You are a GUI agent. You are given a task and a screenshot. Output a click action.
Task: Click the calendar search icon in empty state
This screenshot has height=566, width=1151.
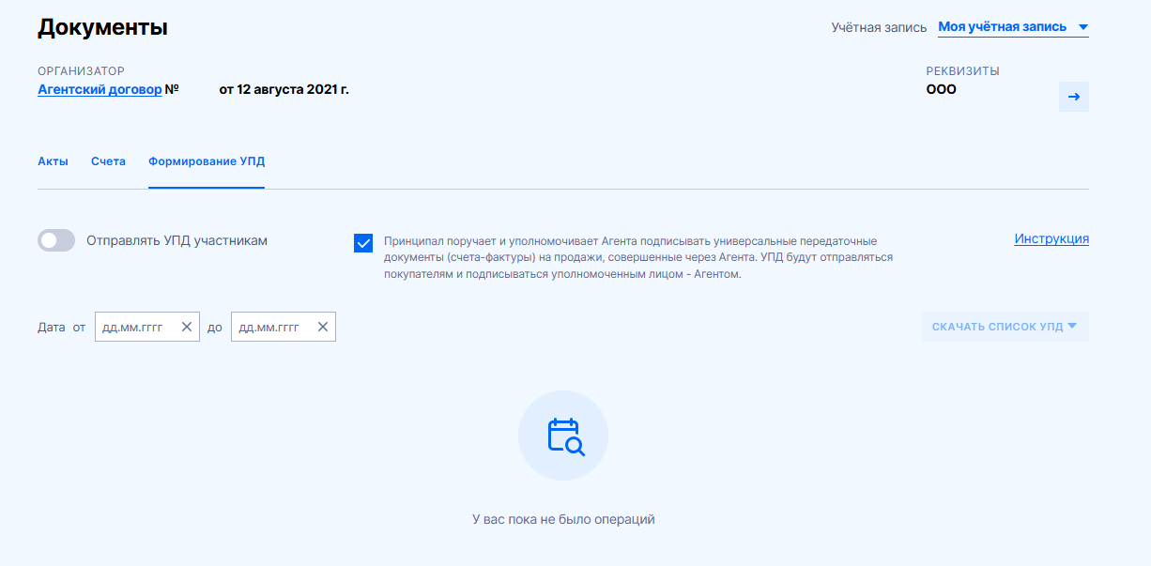click(562, 435)
